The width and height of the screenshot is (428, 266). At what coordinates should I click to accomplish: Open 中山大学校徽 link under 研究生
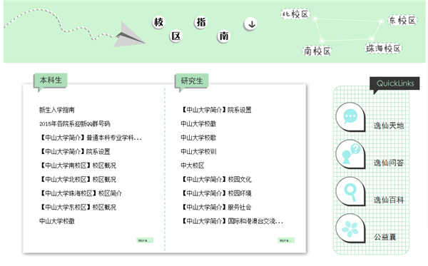[x=198, y=124]
